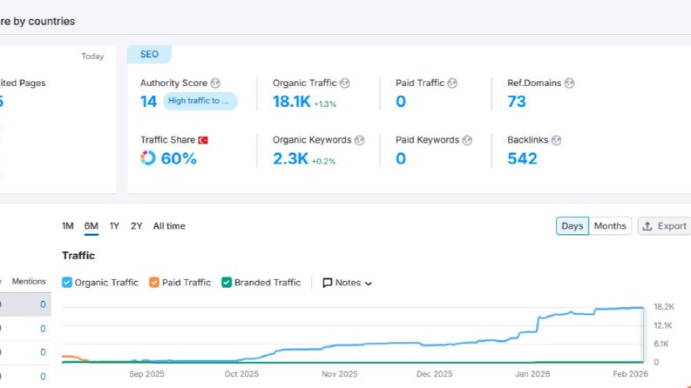Switch to All time range
This screenshot has width=691, height=388.
(x=169, y=226)
